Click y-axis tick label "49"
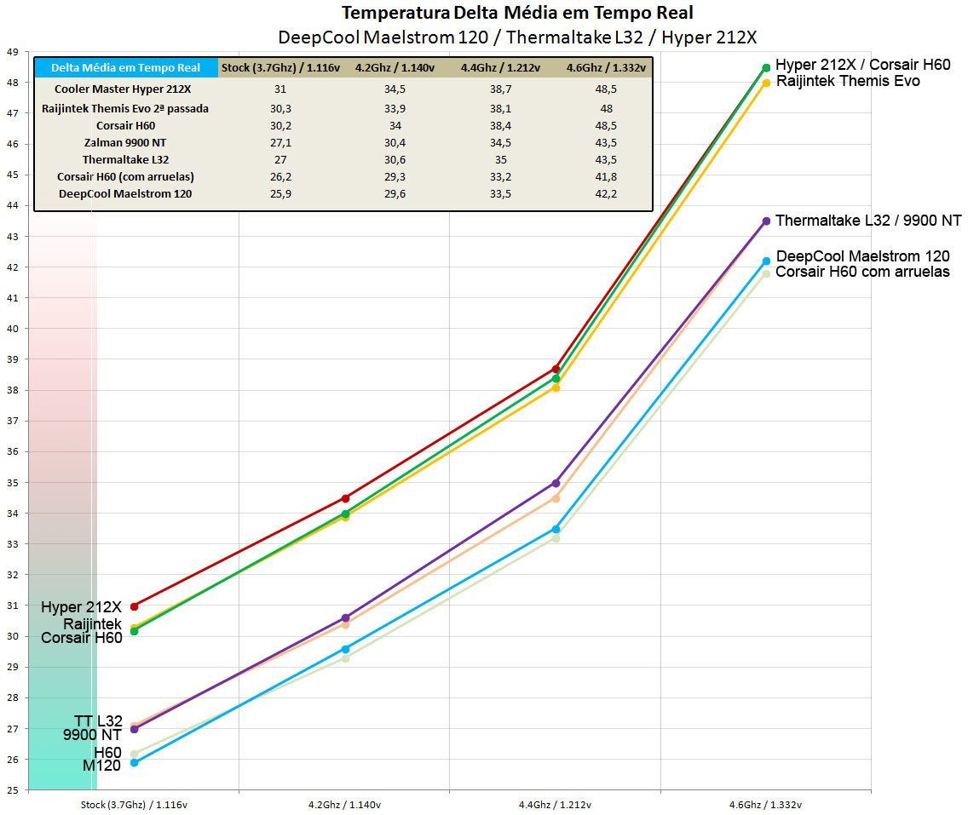The height and width of the screenshot is (815, 968). click(13, 52)
